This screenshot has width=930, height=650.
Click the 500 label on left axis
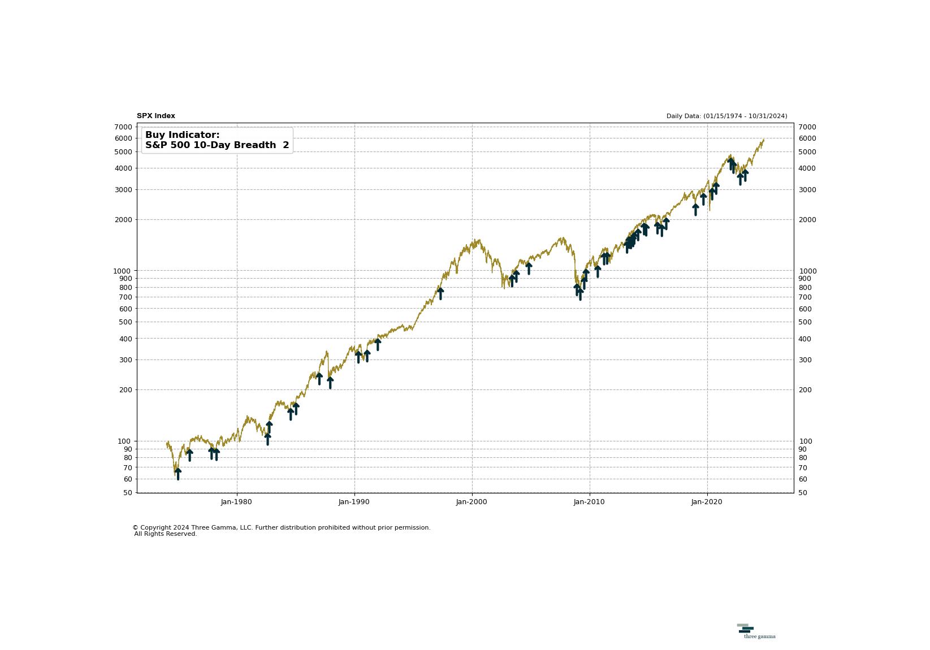coord(126,322)
